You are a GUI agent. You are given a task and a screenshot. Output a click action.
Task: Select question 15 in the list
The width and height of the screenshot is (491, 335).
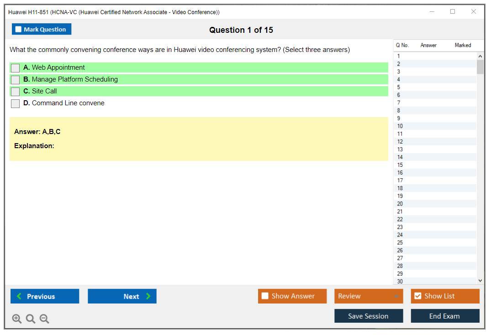tap(400, 165)
